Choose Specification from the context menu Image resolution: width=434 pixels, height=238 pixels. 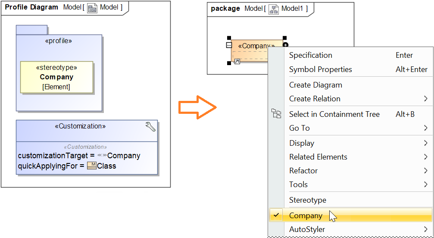pos(310,55)
